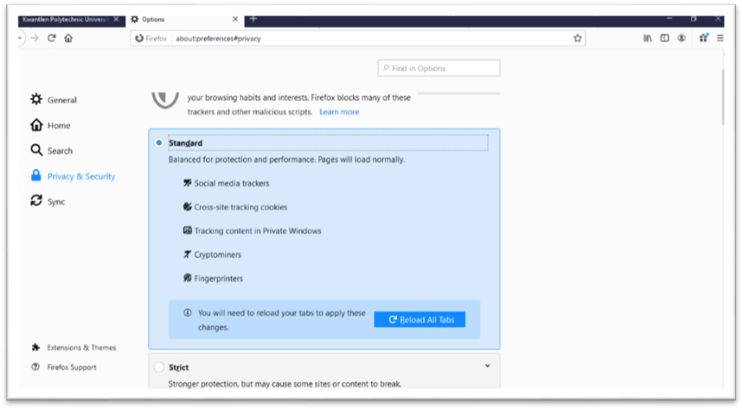The height and width of the screenshot is (410, 744).
Task: Open the hamburger application menu
Action: pos(720,38)
